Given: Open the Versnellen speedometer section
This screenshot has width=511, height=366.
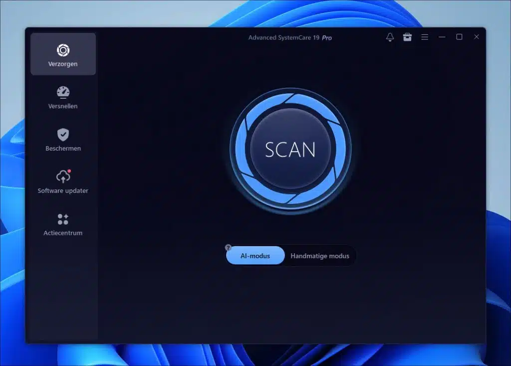Looking at the screenshot, I should click(63, 97).
